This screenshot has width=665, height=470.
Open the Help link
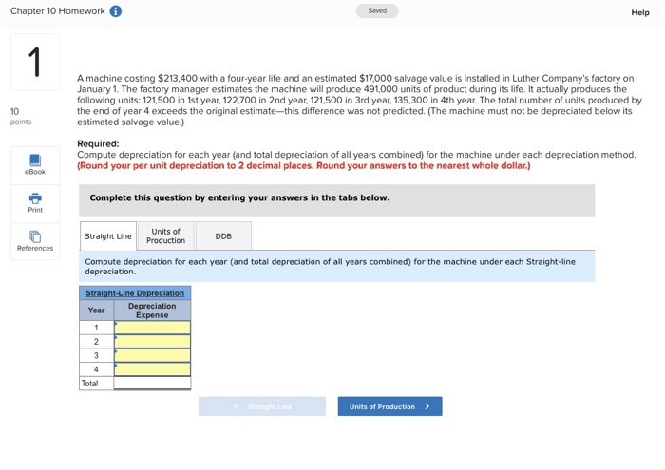tap(640, 12)
